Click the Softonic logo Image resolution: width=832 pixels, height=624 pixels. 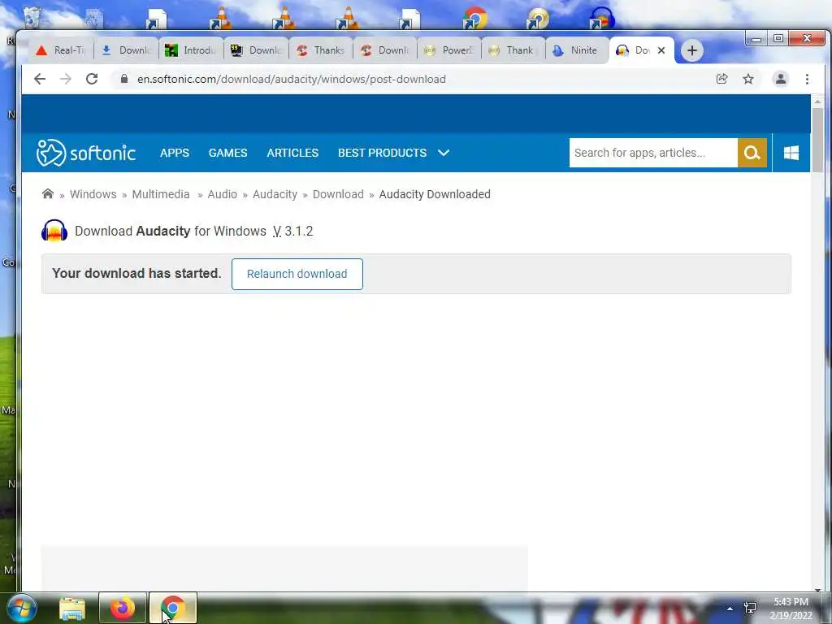[86, 153]
